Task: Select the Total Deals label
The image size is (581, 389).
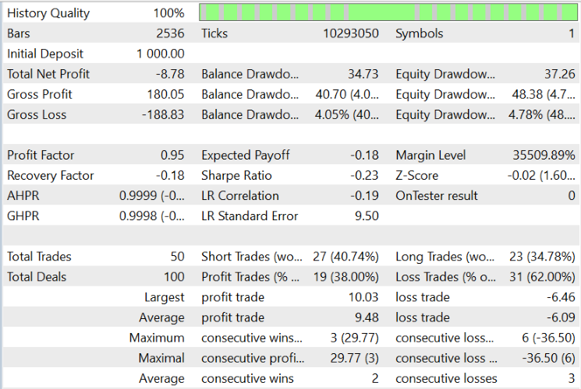Action: 37,277
